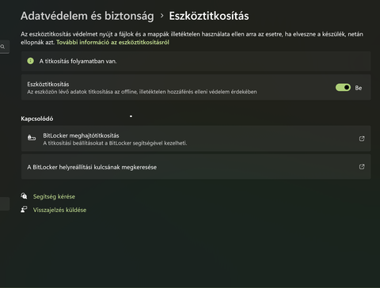Image resolution: width=380 pixels, height=288 pixels.
Task: Open További információ az eszköztitkosításról link
Action: click(x=112, y=43)
